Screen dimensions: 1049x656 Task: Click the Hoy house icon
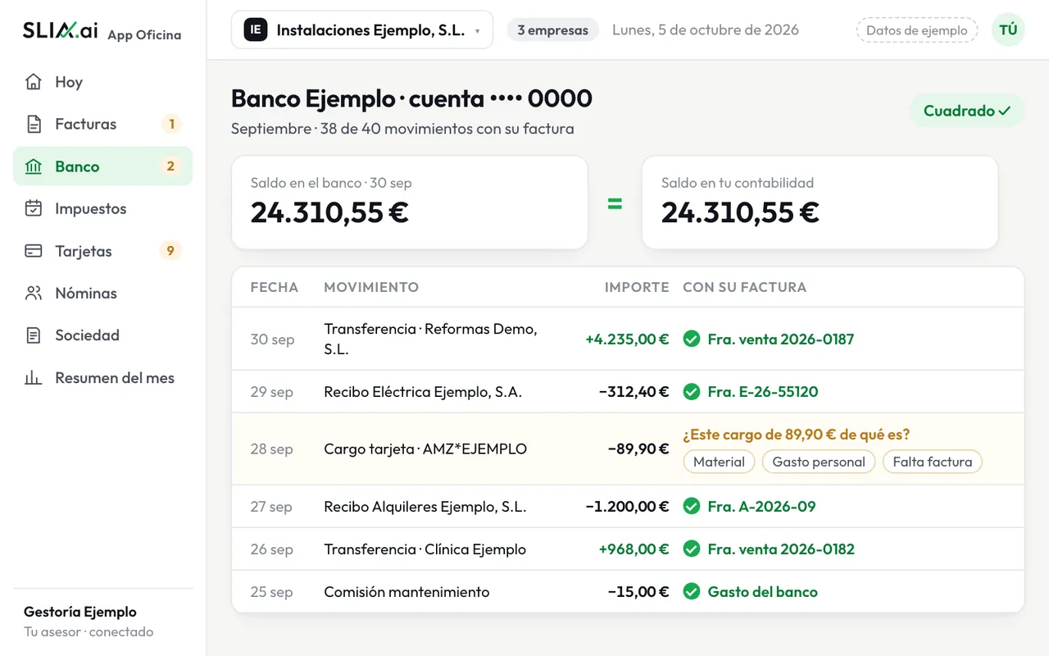(34, 82)
